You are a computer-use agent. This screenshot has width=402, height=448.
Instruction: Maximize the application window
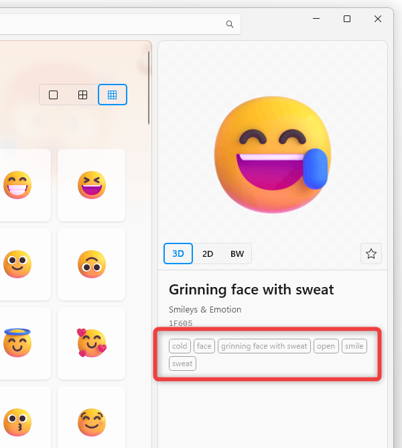[347, 19]
